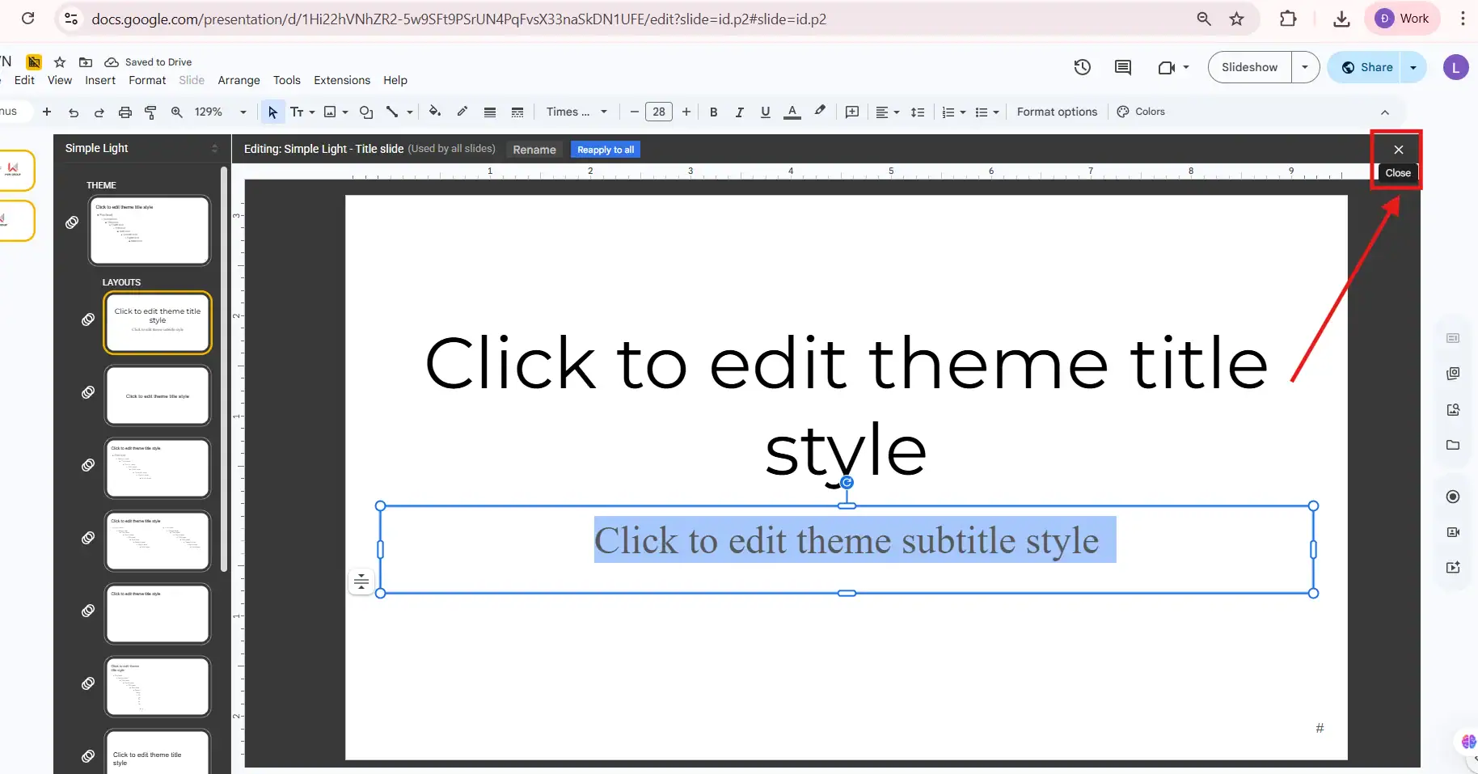
Task: Open the Insert image tool
Action: [331, 112]
